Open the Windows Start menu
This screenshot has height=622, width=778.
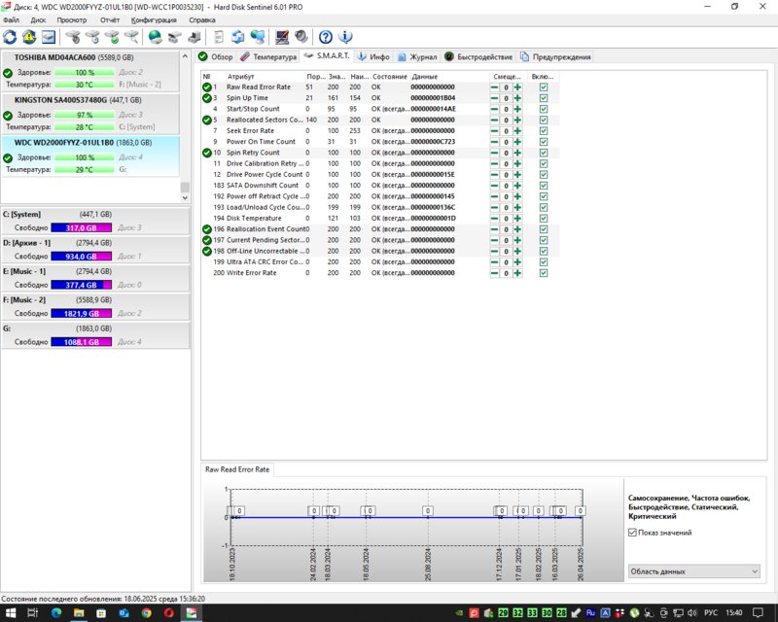coord(11,612)
